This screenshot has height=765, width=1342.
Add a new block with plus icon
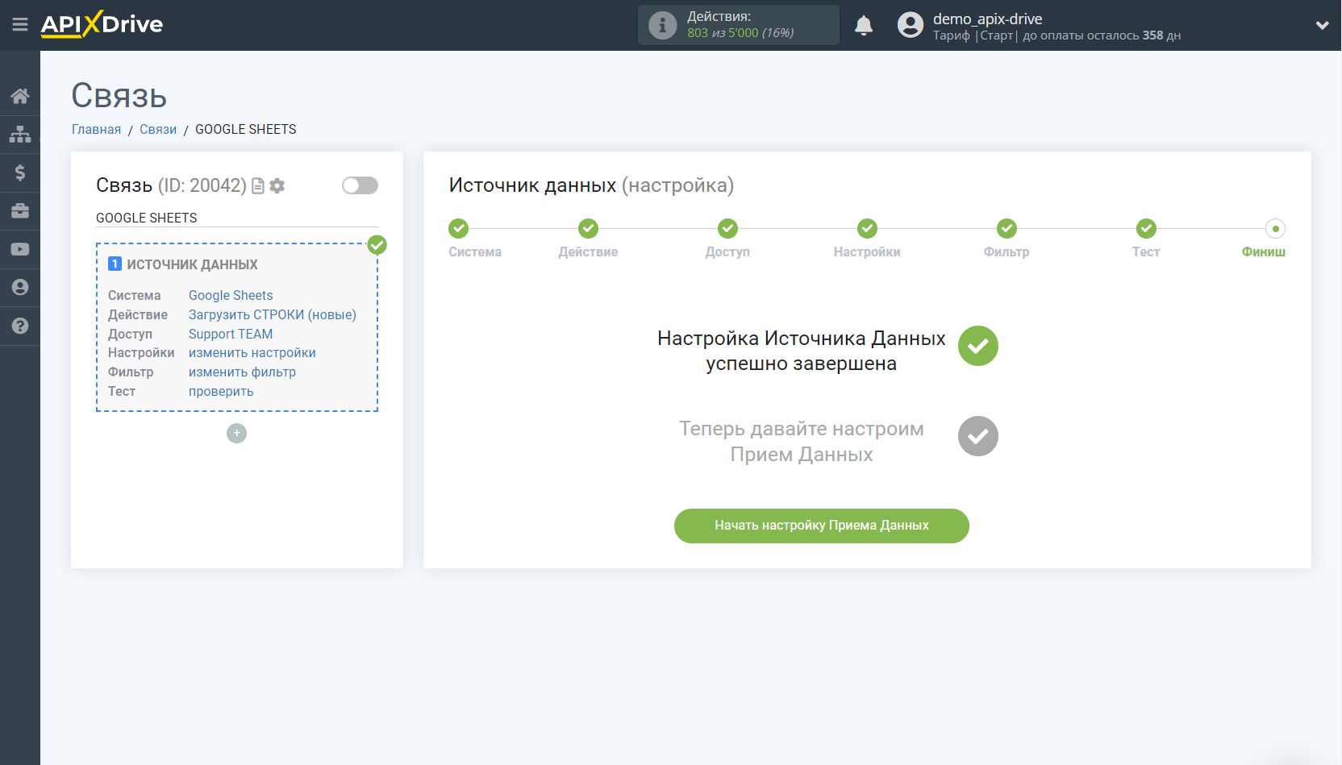click(x=236, y=434)
